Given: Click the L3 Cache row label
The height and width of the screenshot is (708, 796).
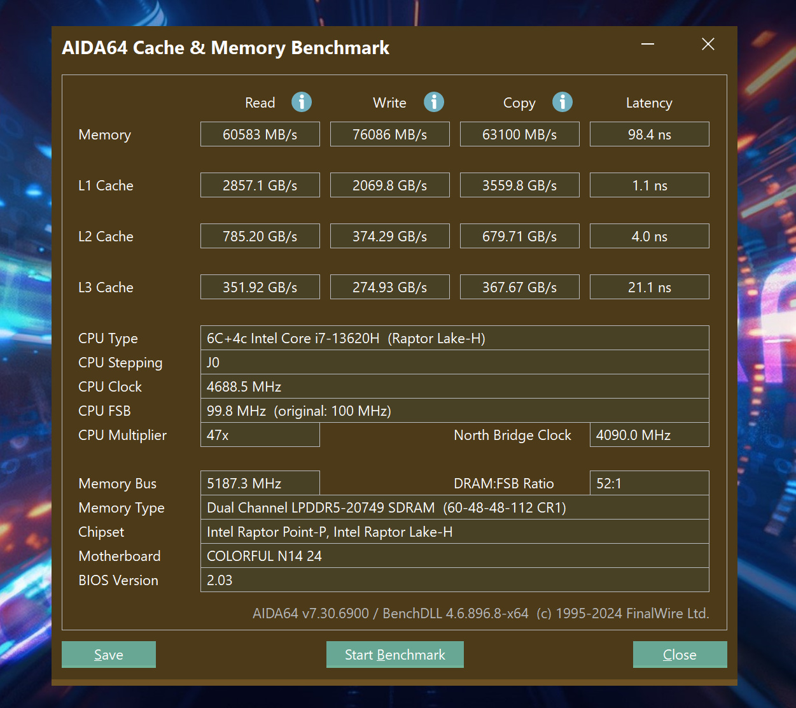Looking at the screenshot, I should tap(106, 288).
